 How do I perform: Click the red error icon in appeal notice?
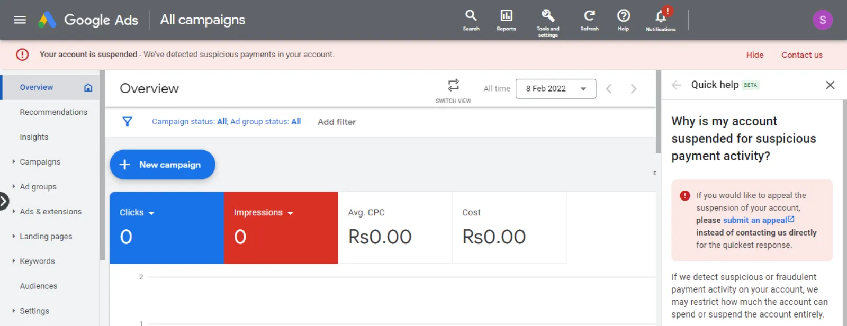(685, 196)
